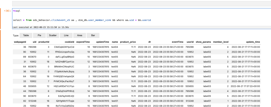The width and height of the screenshot is (271, 107).
Task: Choose the Scatter chart button
Action: [53, 36]
